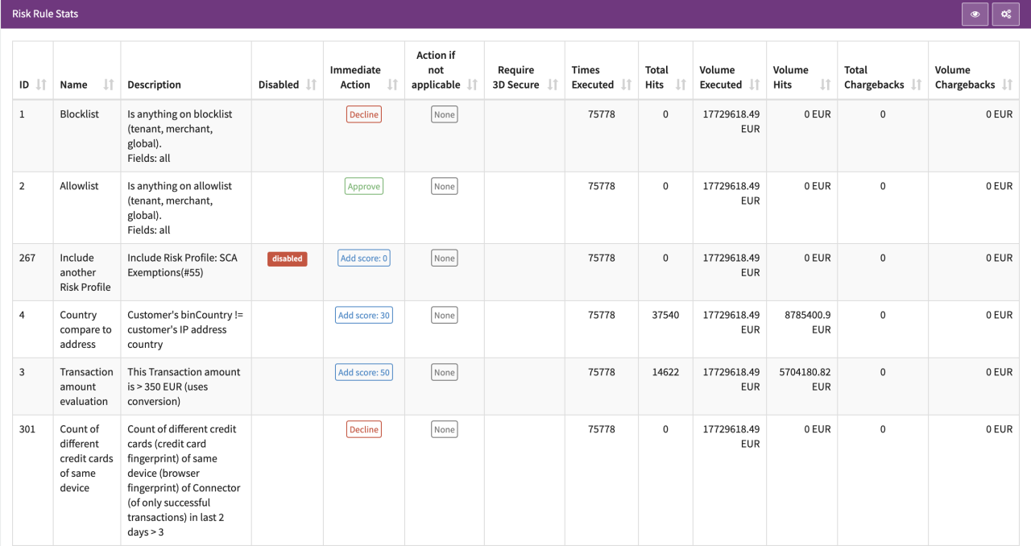Click the Description column header
1031x546 pixels.
coord(155,85)
